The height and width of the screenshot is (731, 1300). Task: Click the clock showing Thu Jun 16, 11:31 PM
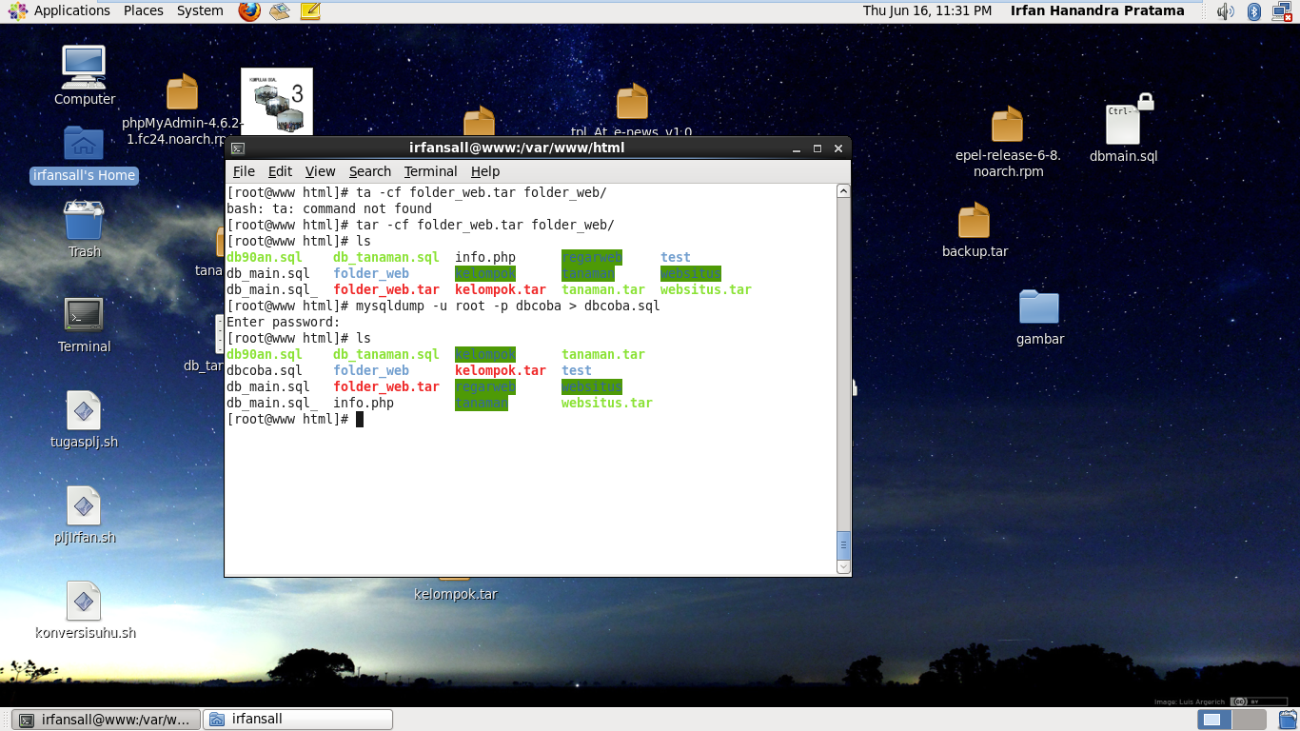(x=927, y=10)
